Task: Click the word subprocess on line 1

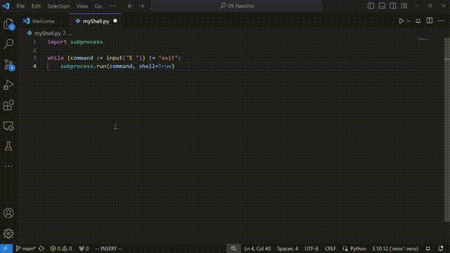Action: 86,42
